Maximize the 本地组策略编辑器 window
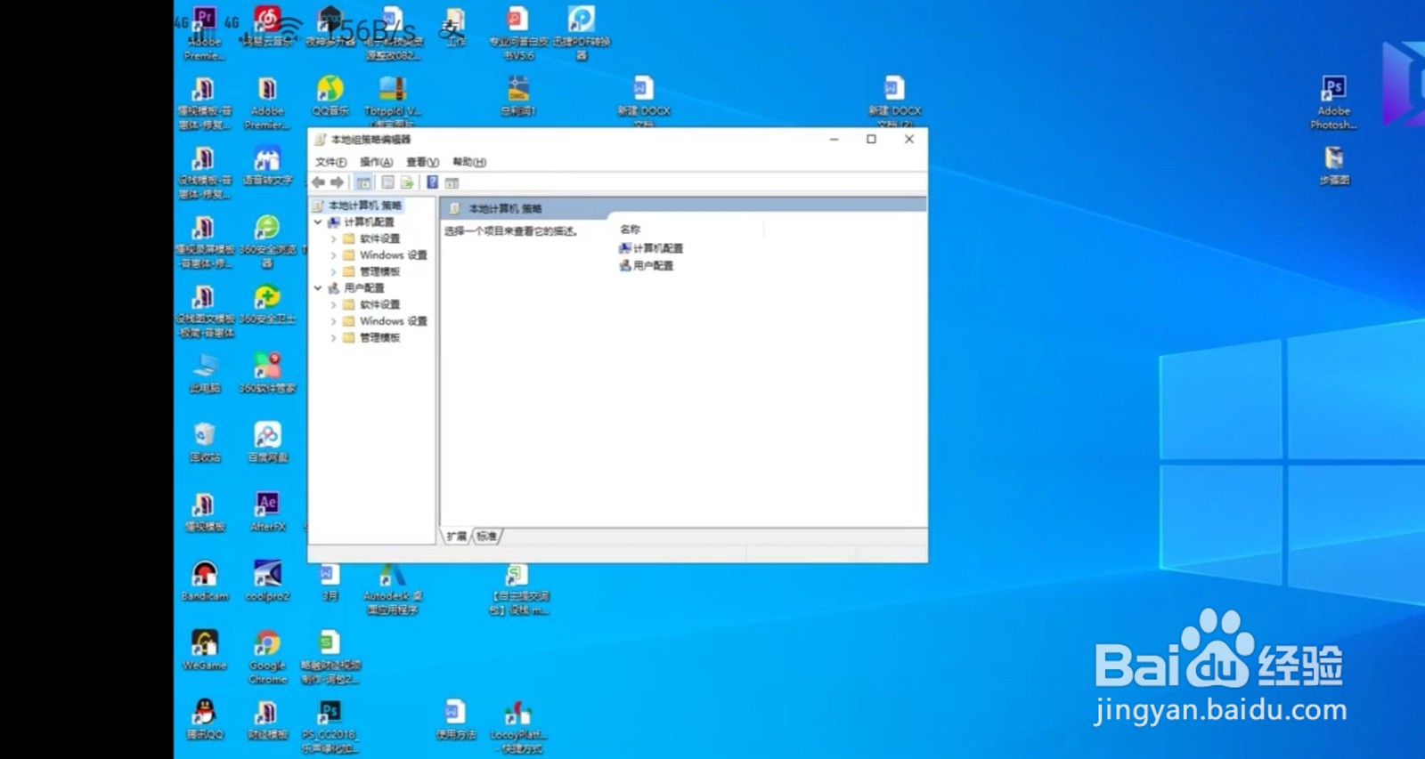The image size is (1425, 759). coord(871,139)
